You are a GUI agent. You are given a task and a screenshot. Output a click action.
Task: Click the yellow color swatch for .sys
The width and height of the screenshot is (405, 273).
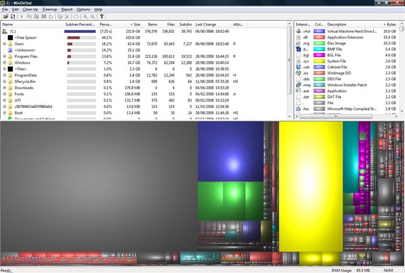(x=320, y=63)
